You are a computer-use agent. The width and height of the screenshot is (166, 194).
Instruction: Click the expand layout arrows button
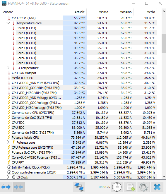[6, 187]
